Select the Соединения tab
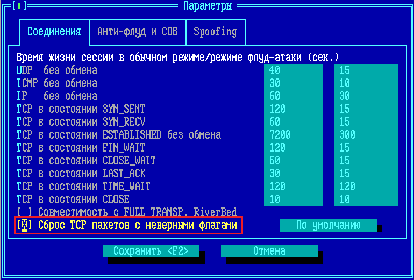 [54, 32]
